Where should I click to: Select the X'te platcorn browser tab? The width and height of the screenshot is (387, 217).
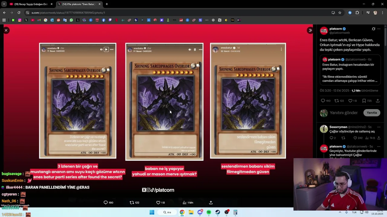(80, 4)
